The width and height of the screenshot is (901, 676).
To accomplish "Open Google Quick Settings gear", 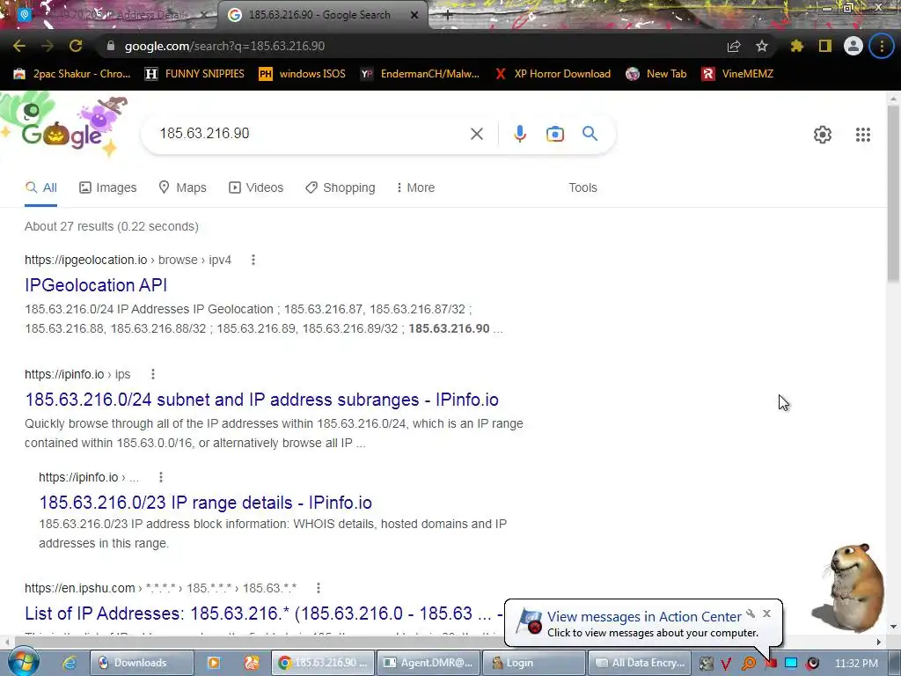I will [x=823, y=135].
